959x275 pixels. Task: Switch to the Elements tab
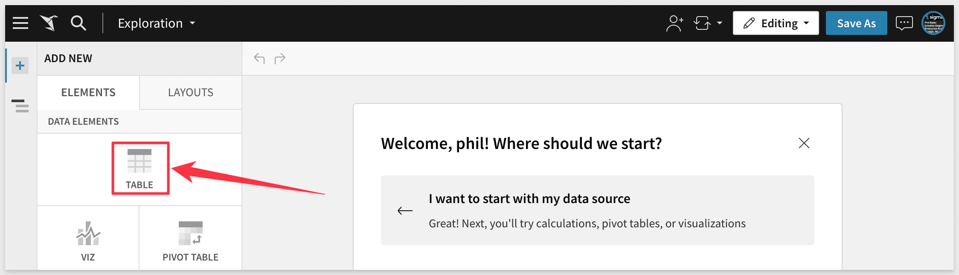click(88, 92)
